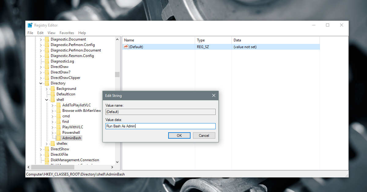Screen dimensions: 367x192
Task: Click the DirectDrawClipper folder icon
Action: pos(46,78)
